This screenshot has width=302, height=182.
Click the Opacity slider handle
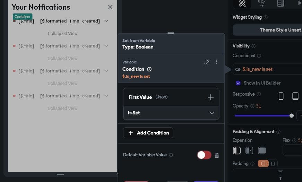(x=292, y=115)
